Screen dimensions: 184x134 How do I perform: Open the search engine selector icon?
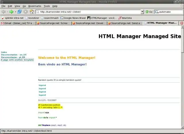(x=157, y=12)
